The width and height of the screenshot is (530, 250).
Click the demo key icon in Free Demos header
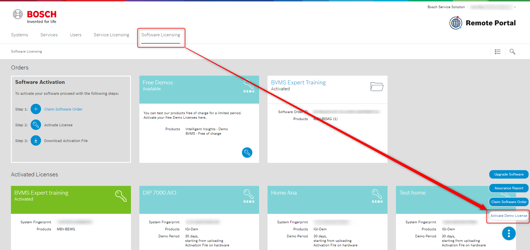249,86
